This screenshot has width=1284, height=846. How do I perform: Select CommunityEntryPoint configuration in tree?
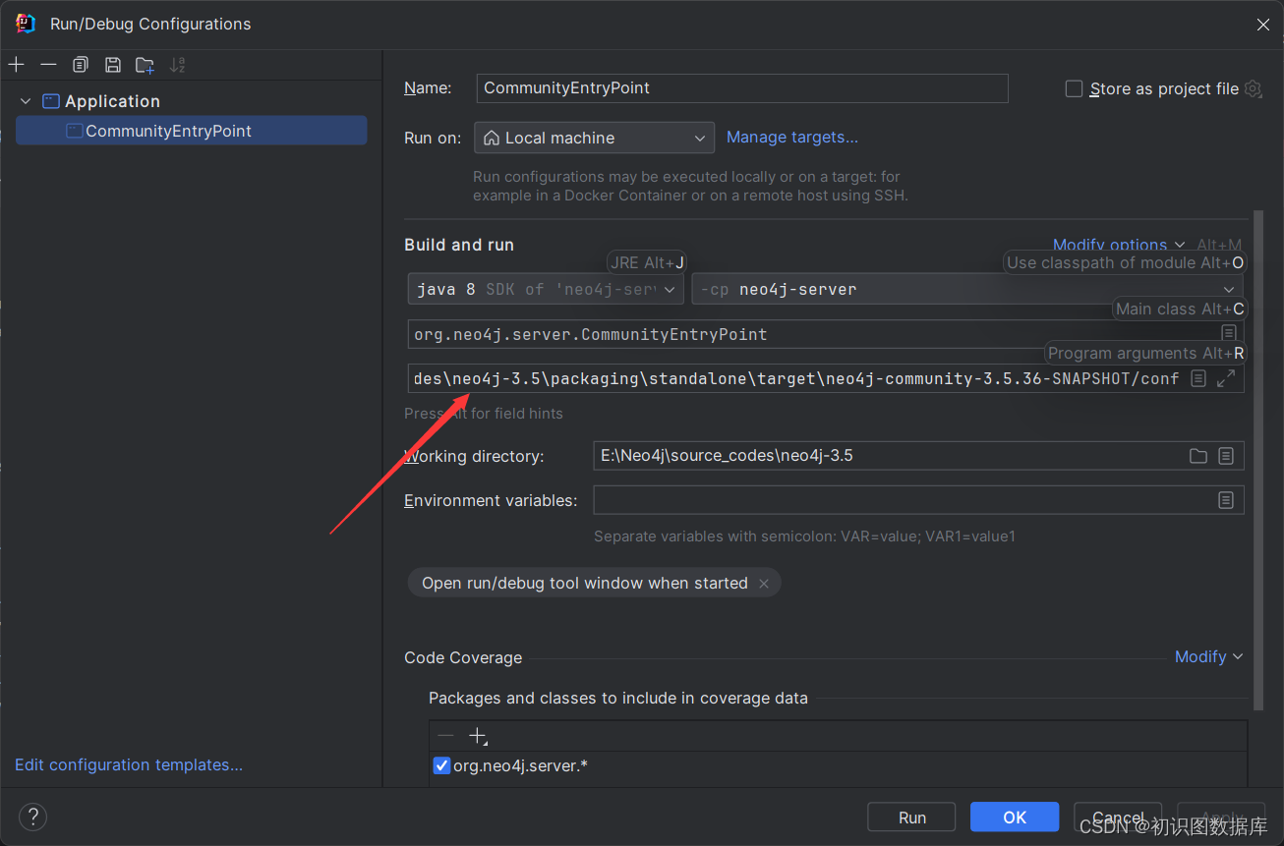191,131
